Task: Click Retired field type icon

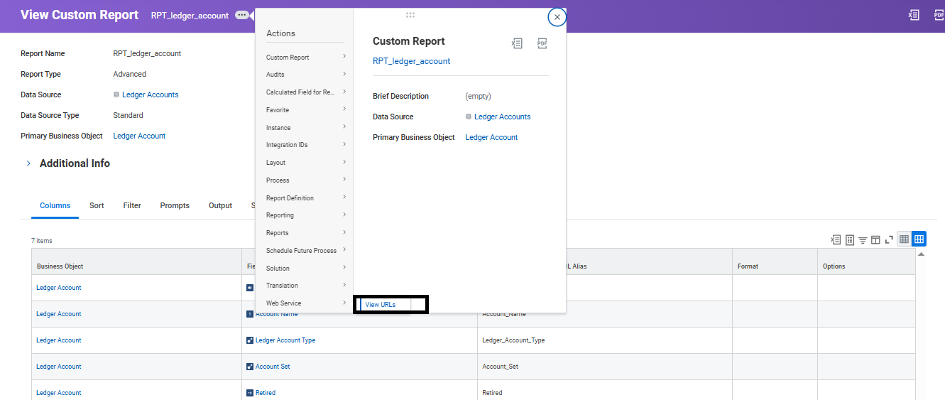Action: tap(250, 393)
